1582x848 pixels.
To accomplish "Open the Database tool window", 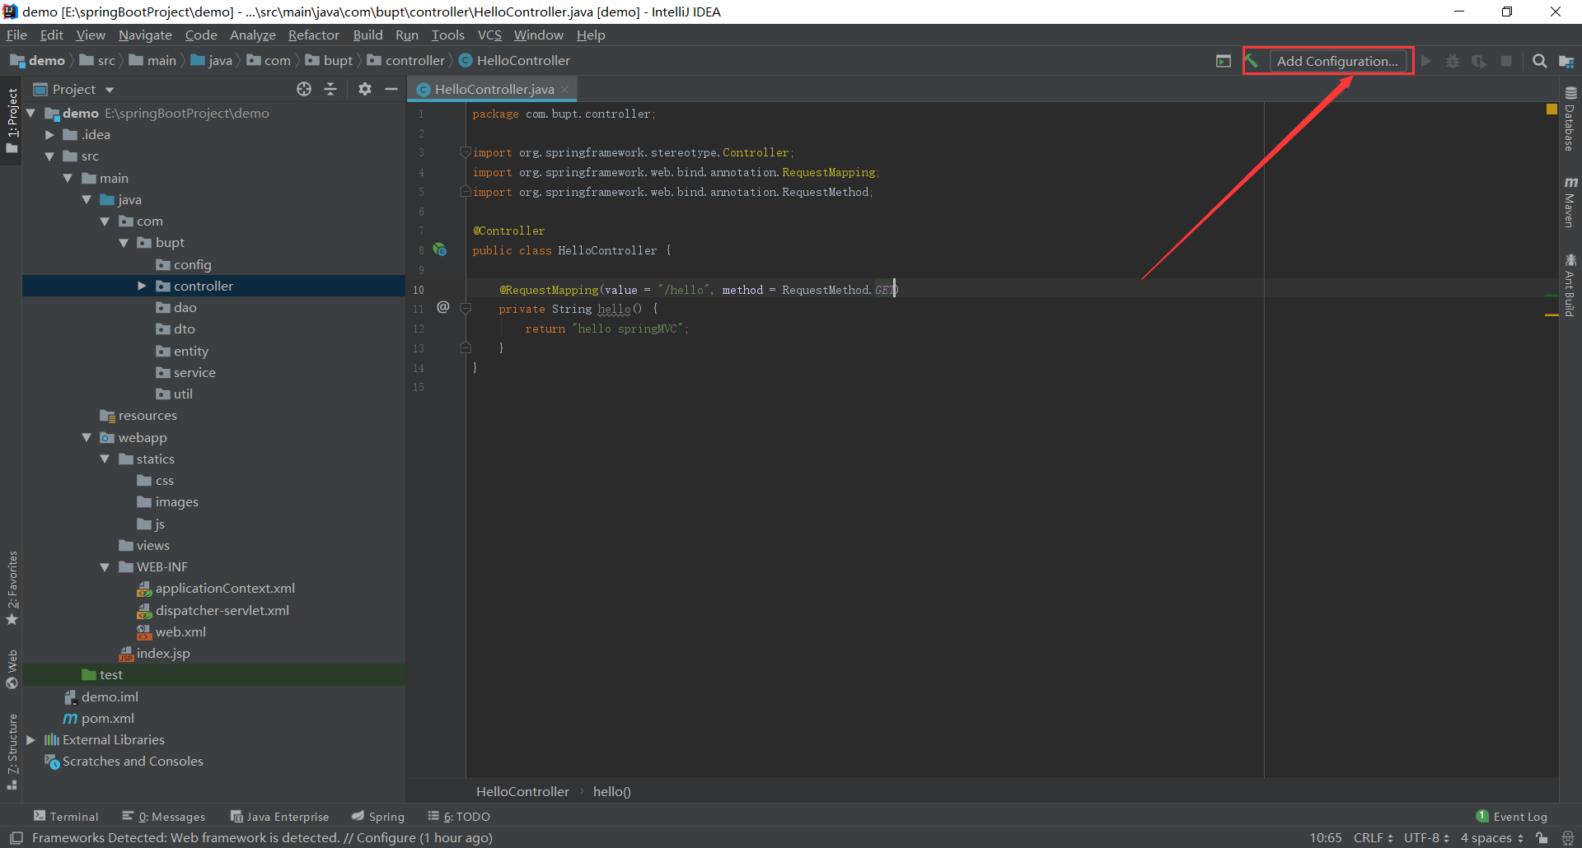I will coord(1570,119).
